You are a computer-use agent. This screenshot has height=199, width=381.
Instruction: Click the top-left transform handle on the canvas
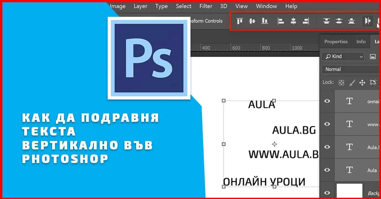click(224, 100)
